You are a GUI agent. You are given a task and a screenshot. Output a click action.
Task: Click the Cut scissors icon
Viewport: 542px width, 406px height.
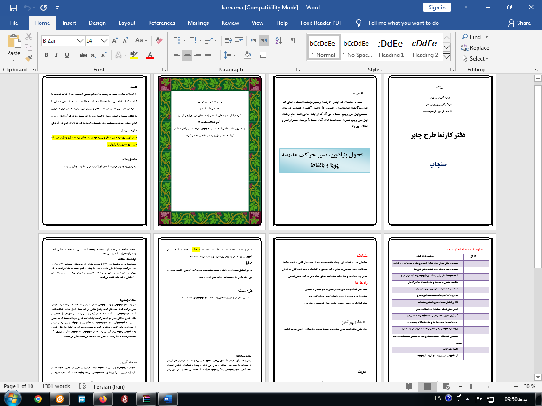coord(29,37)
